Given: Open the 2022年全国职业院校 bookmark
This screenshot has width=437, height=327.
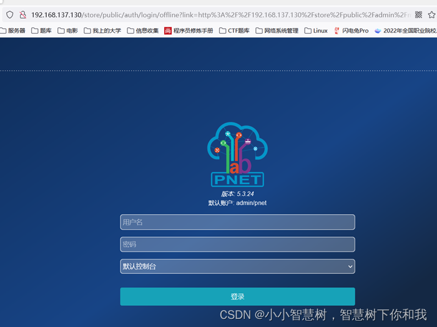Looking at the screenshot, I should (x=406, y=31).
